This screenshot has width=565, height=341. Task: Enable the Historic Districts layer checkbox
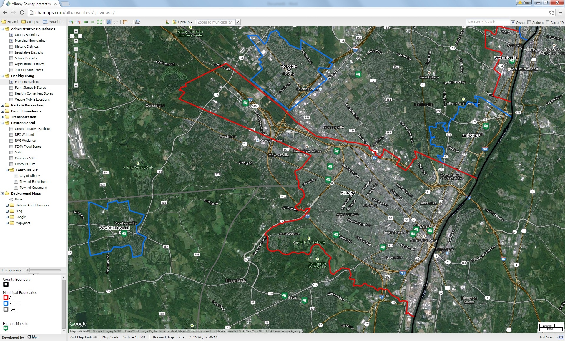[x=11, y=46]
